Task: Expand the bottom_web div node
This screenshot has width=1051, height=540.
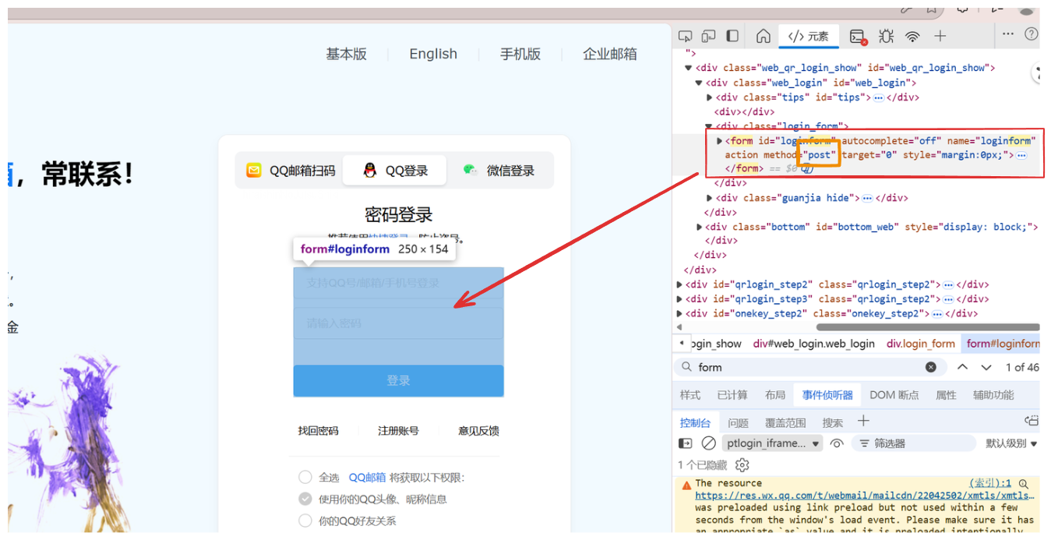Action: coord(699,227)
